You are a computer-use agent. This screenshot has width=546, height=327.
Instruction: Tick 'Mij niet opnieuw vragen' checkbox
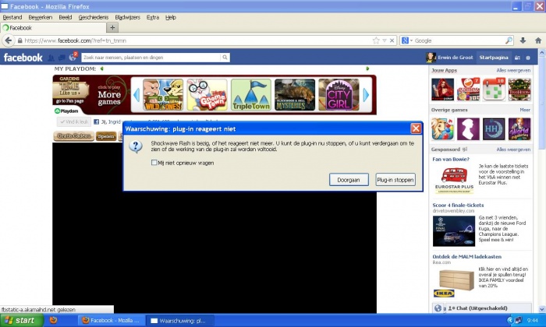[154, 162]
